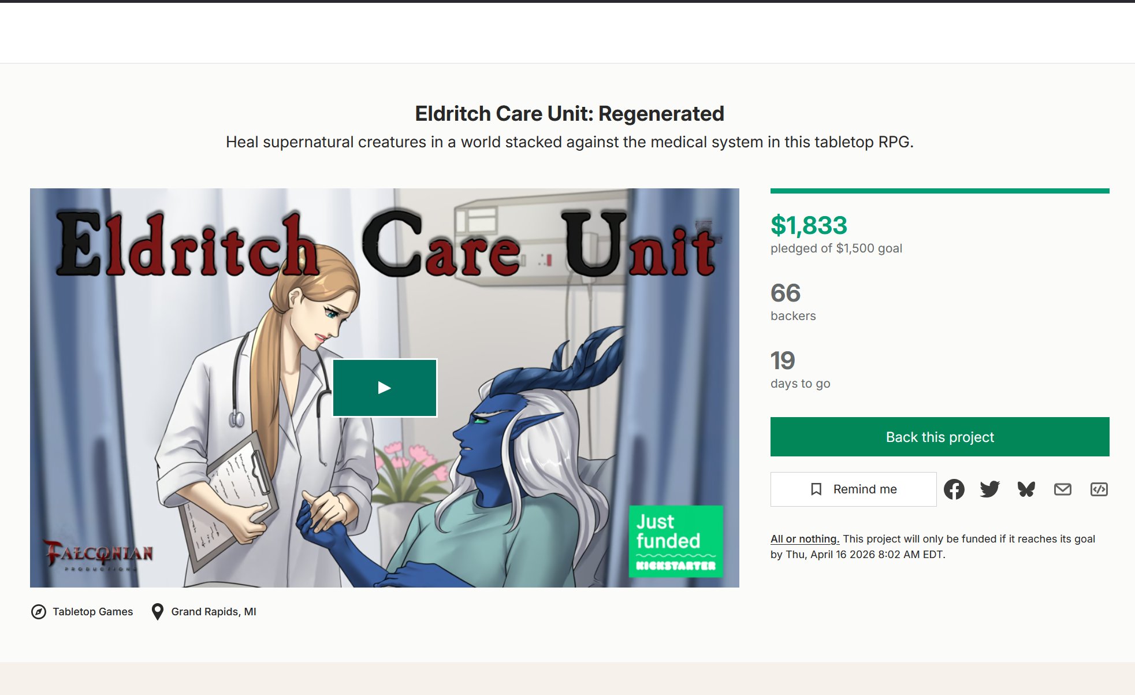Click the $1,833 pledged amount
The width and height of the screenshot is (1135, 695).
click(809, 225)
